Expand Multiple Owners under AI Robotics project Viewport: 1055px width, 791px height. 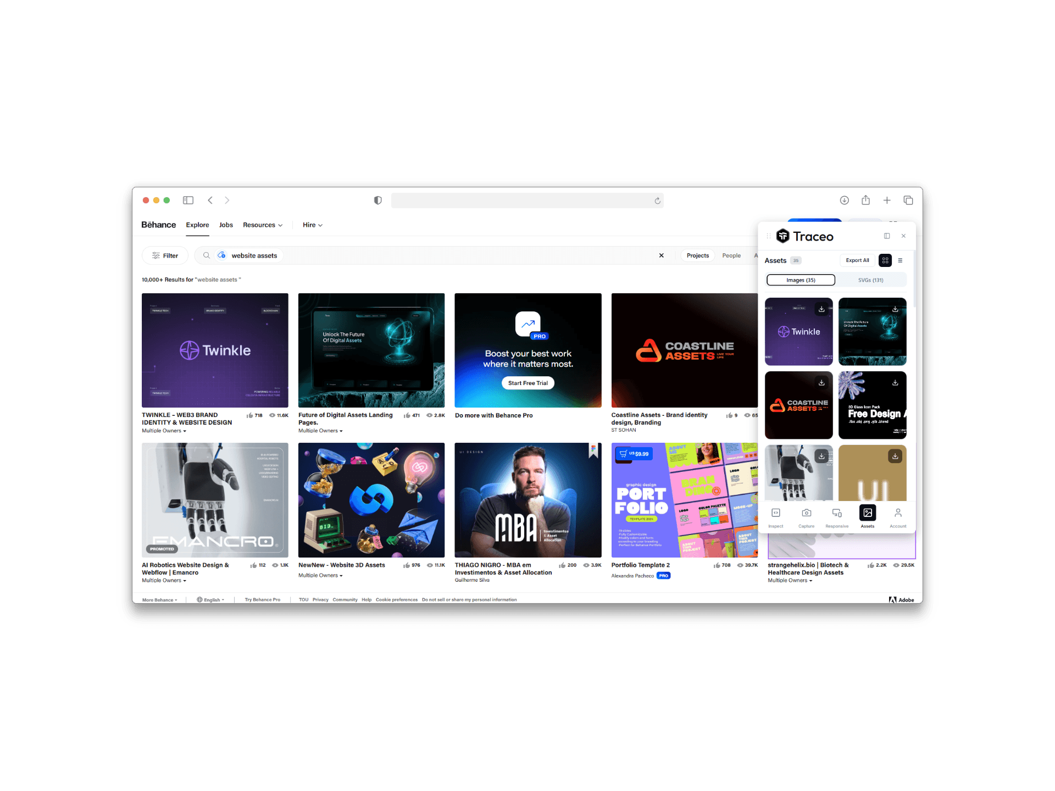(x=164, y=581)
